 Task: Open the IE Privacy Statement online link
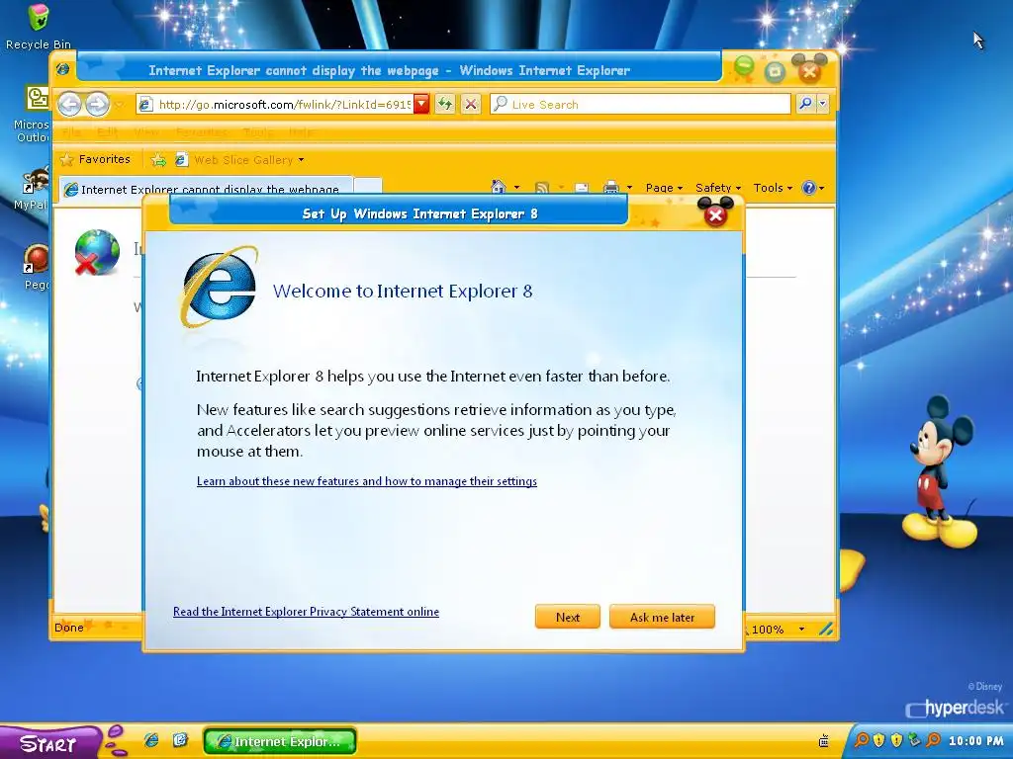coord(307,611)
